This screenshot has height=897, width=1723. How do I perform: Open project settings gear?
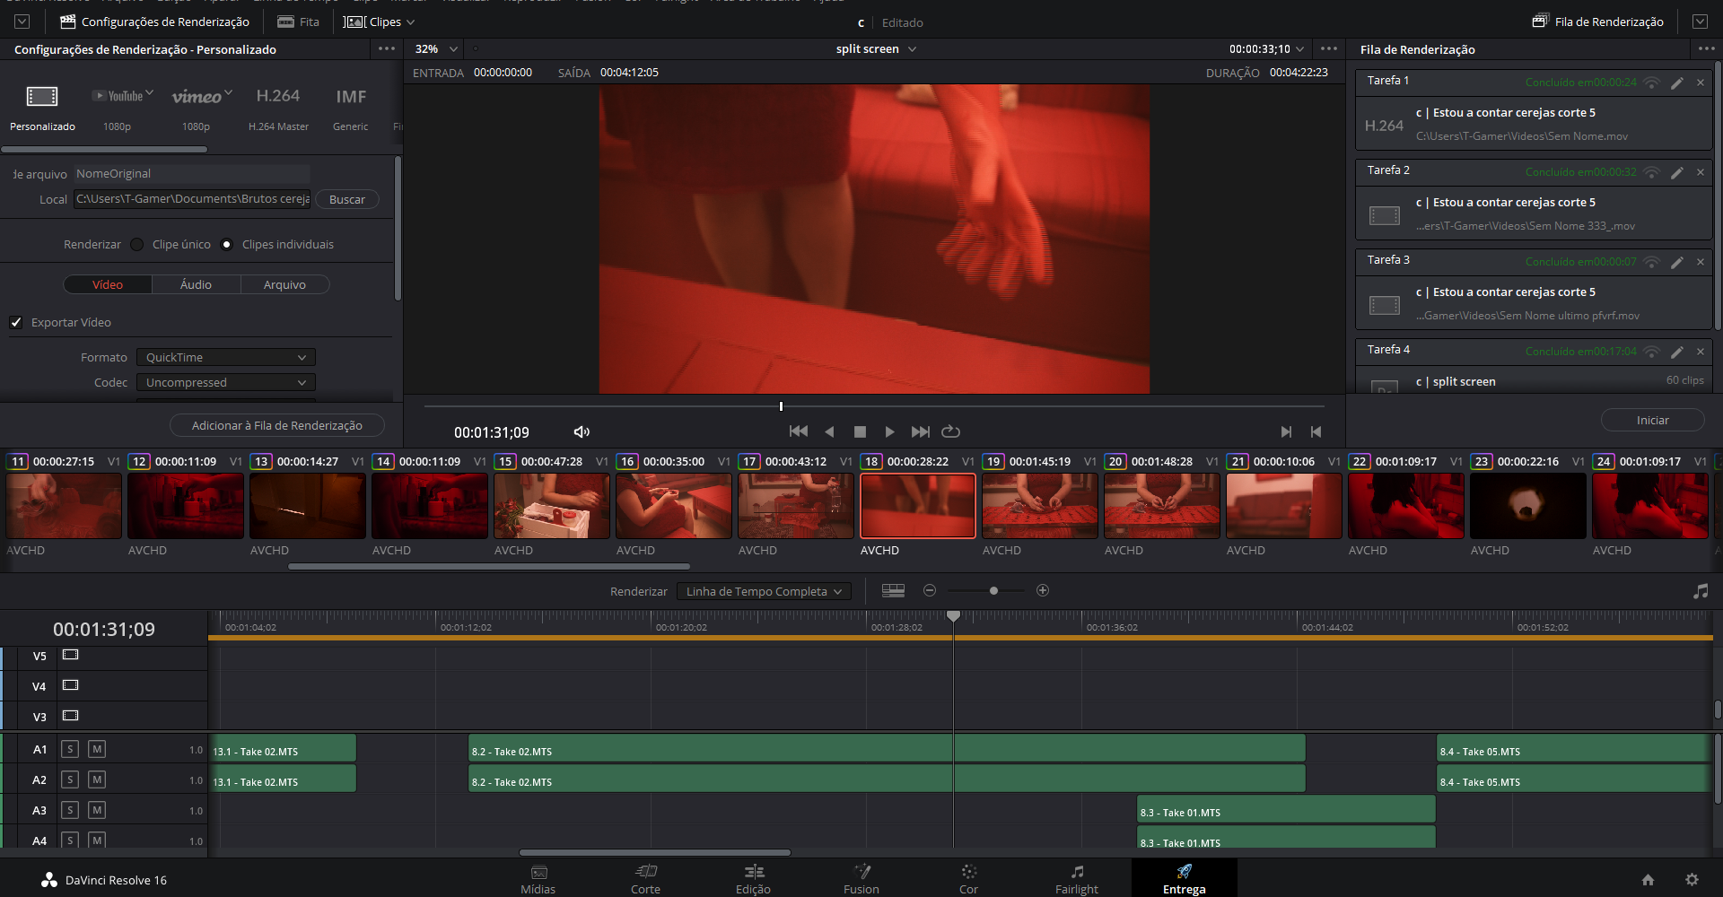(x=1692, y=880)
